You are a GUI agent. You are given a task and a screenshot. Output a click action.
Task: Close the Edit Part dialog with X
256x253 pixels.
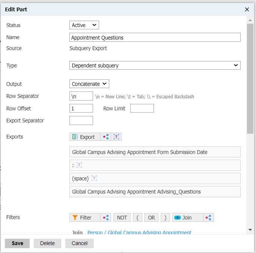click(x=247, y=9)
